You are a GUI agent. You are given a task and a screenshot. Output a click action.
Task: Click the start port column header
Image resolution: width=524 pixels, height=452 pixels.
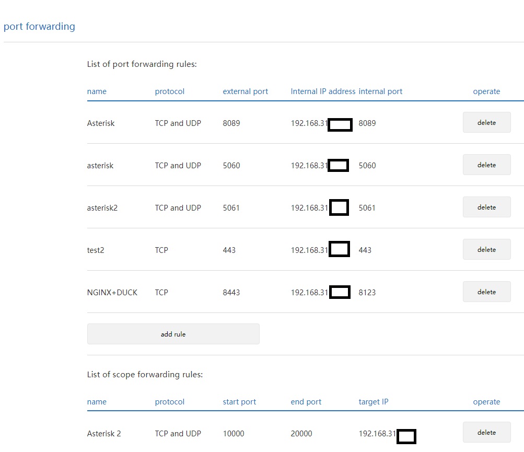pos(239,402)
